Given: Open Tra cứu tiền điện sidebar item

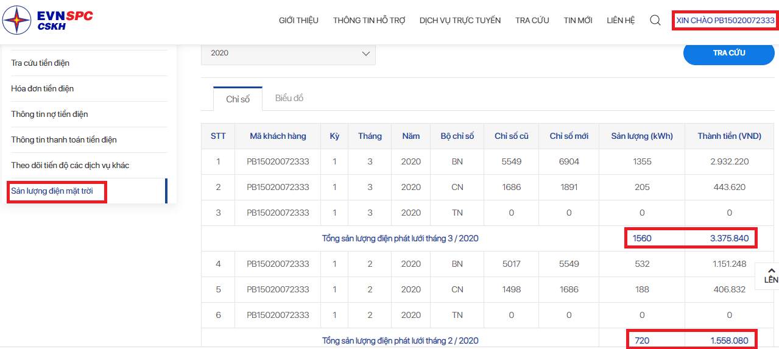Looking at the screenshot, I should 40,63.
